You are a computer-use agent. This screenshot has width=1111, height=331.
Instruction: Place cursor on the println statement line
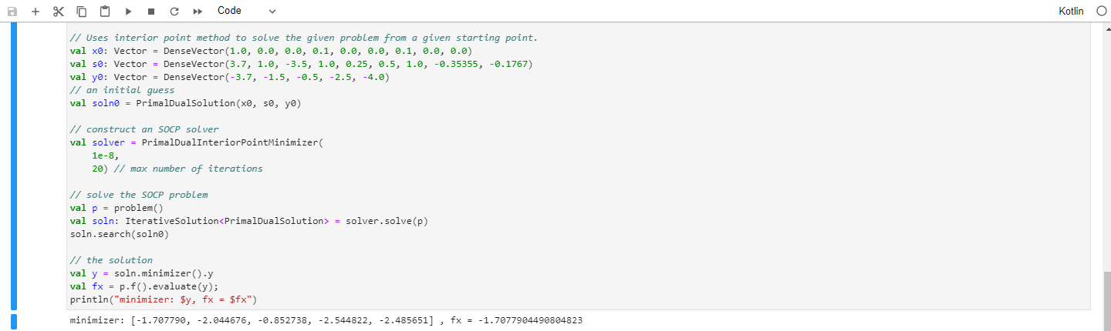163,299
